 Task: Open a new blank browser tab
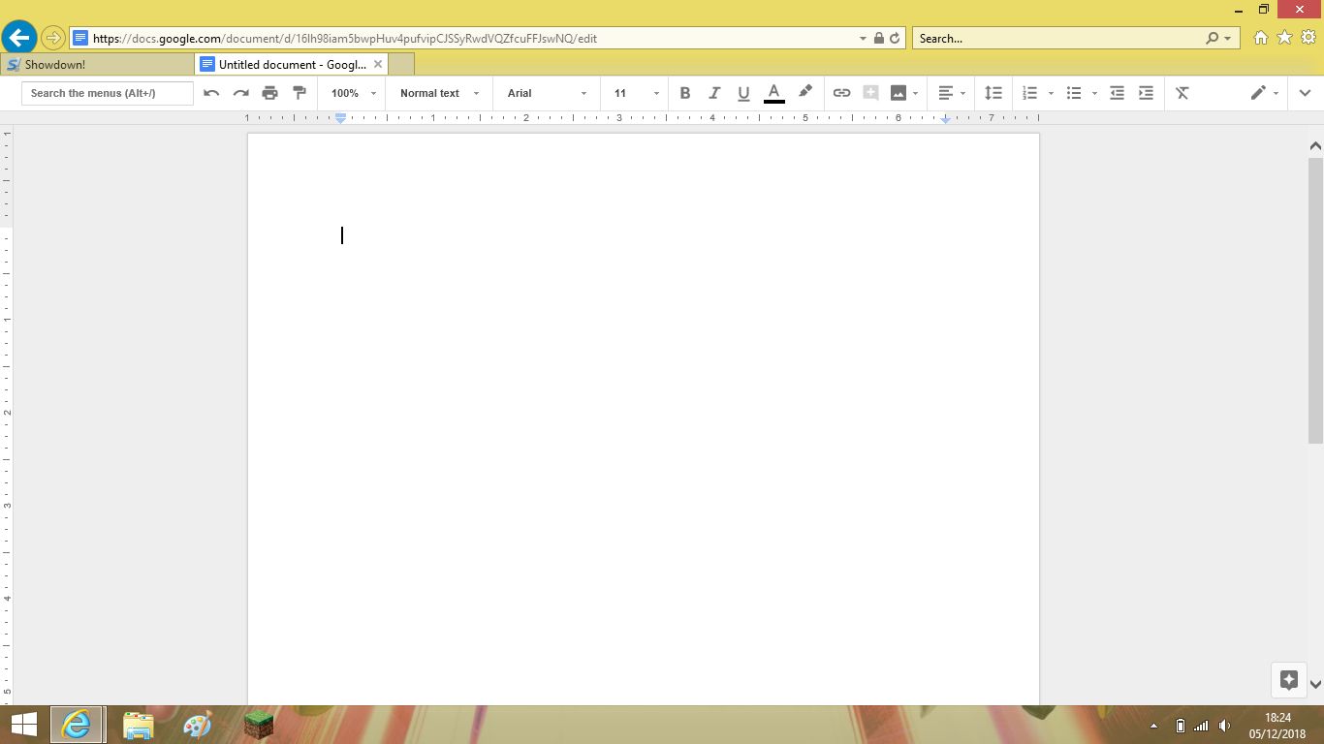tap(401, 64)
